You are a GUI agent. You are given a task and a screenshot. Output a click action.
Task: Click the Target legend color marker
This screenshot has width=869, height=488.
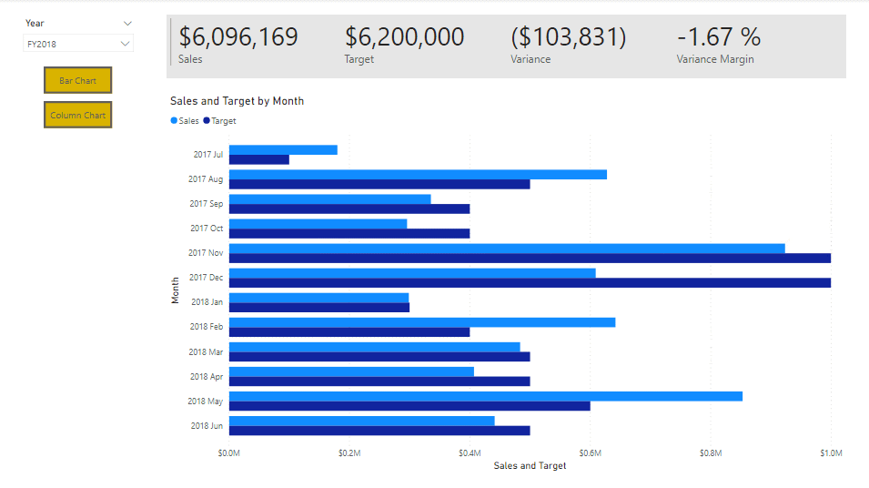click(x=207, y=120)
